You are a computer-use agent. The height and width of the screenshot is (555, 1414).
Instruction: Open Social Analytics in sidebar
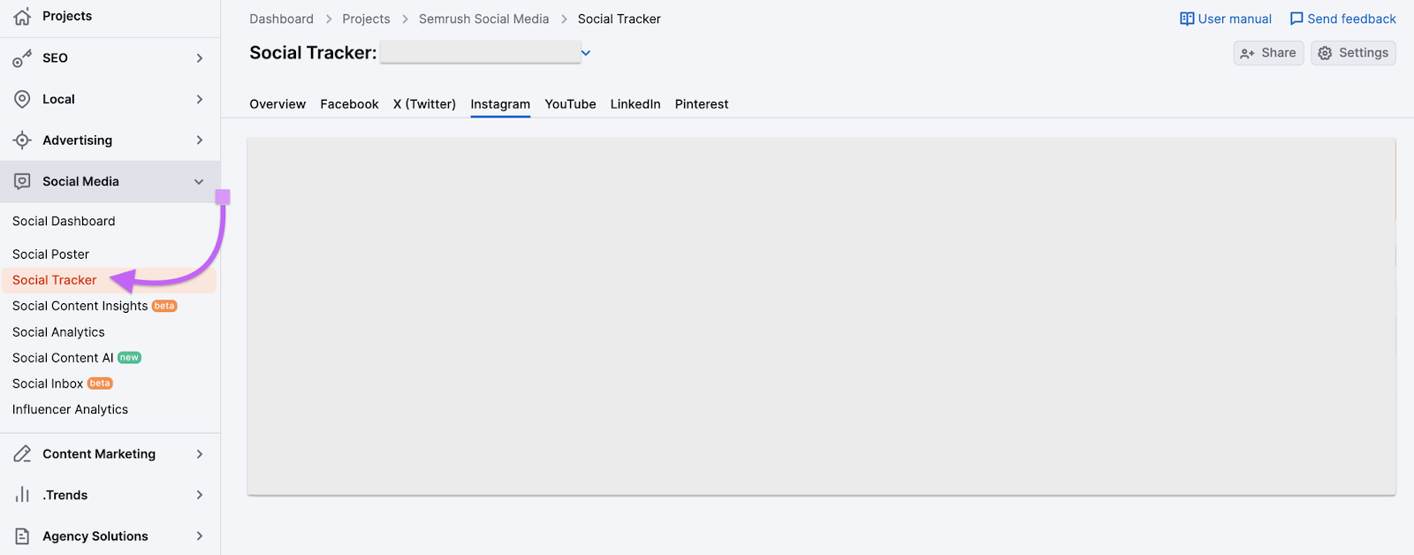tap(58, 332)
